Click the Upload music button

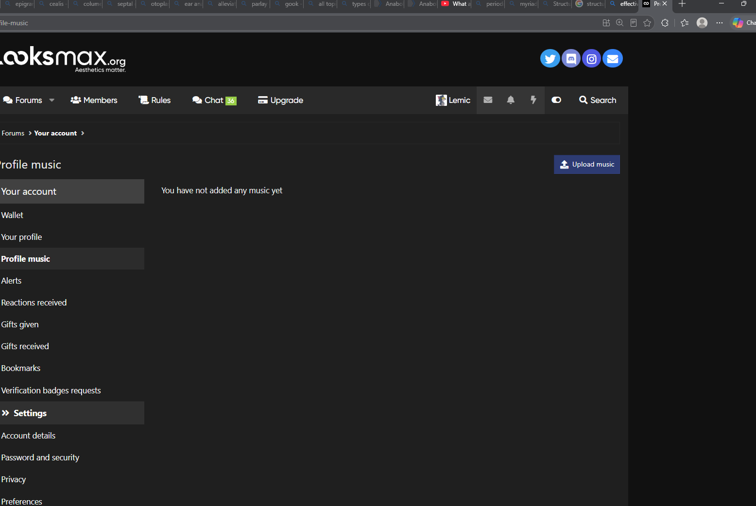pos(587,165)
